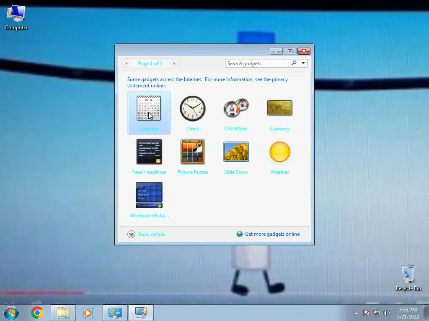Open the Computer desktop icon
The width and height of the screenshot is (429, 321).
point(16,18)
